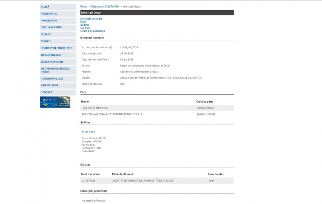Jump to the Căi atac anchor link
This screenshot has height=204, width=322.
click(x=85, y=28)
